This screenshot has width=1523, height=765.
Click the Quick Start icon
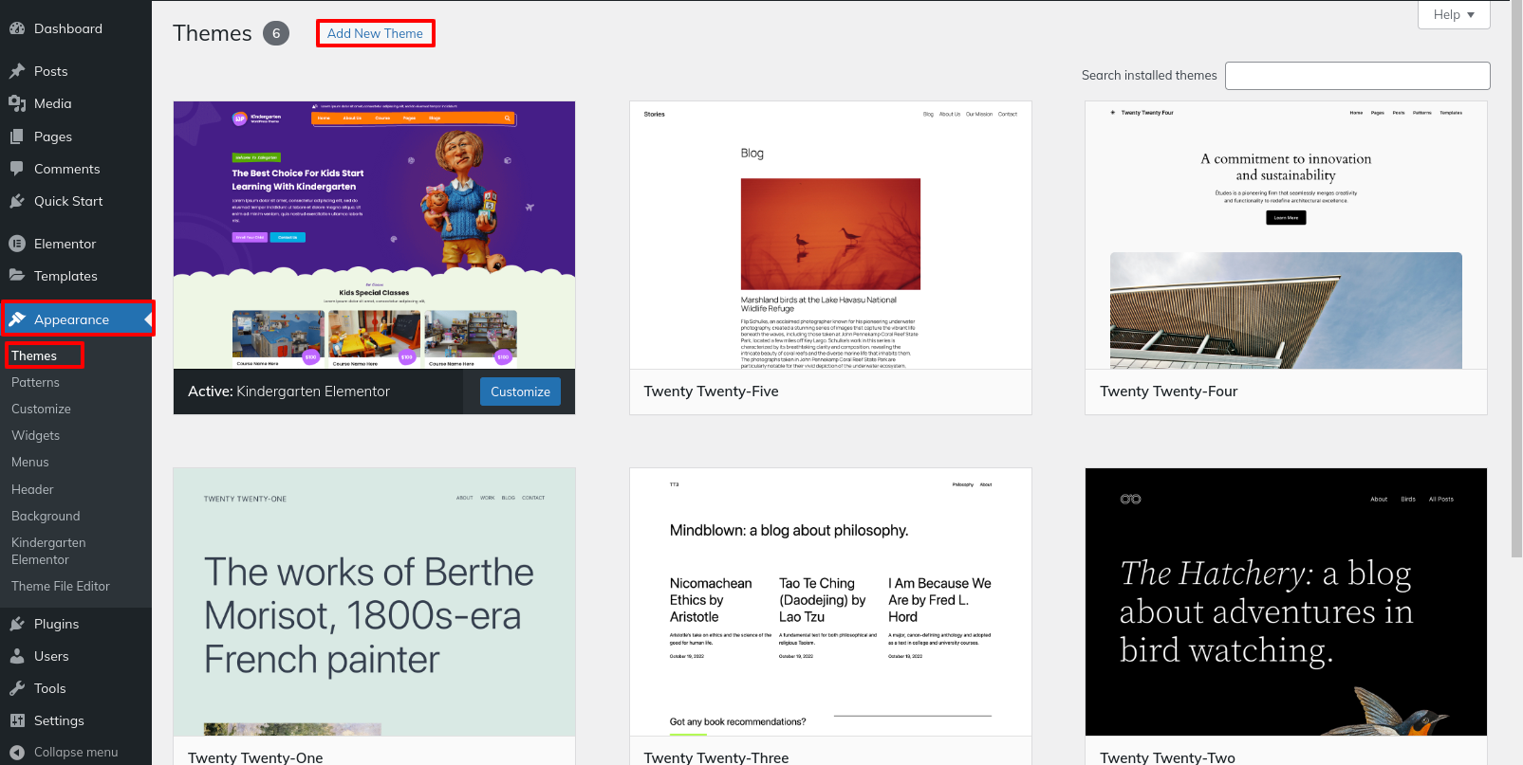17,201
